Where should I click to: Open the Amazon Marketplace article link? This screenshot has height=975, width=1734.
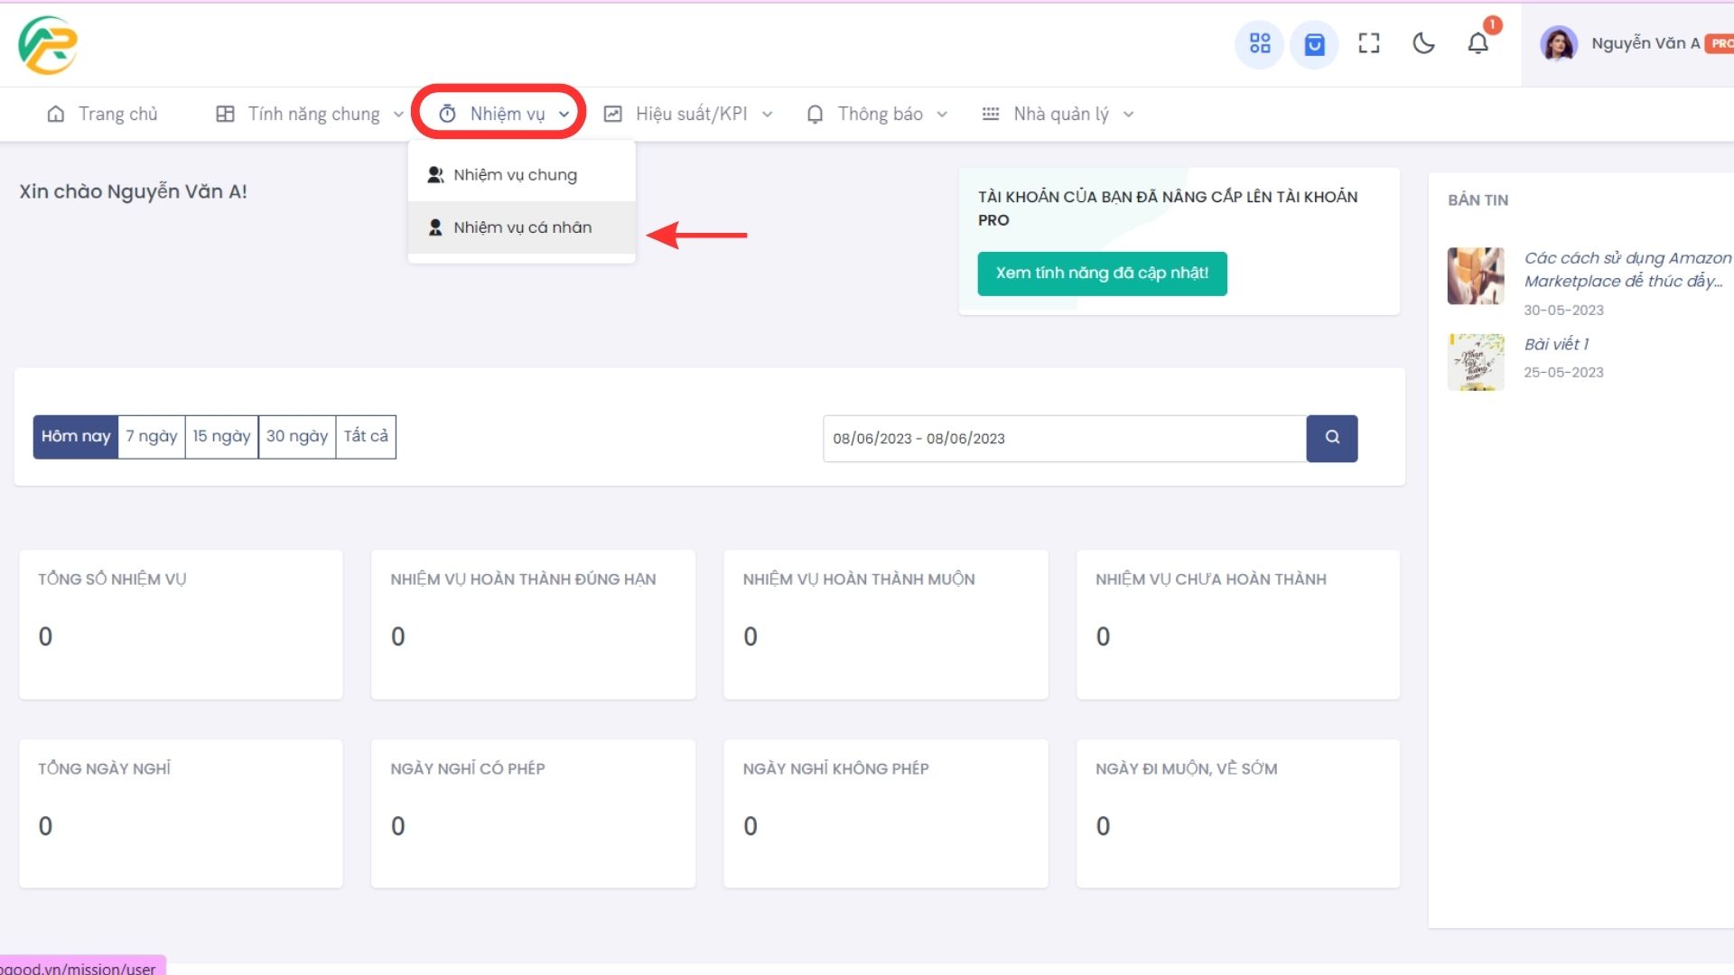[1627, 270]
